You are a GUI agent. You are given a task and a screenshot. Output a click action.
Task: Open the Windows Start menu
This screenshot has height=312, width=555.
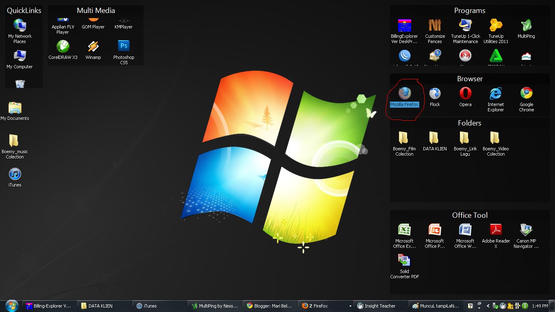[x=12, y=306]
